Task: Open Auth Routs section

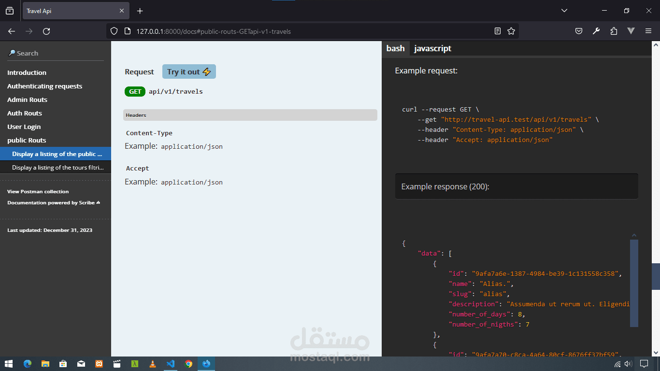Action: point(25,113)
